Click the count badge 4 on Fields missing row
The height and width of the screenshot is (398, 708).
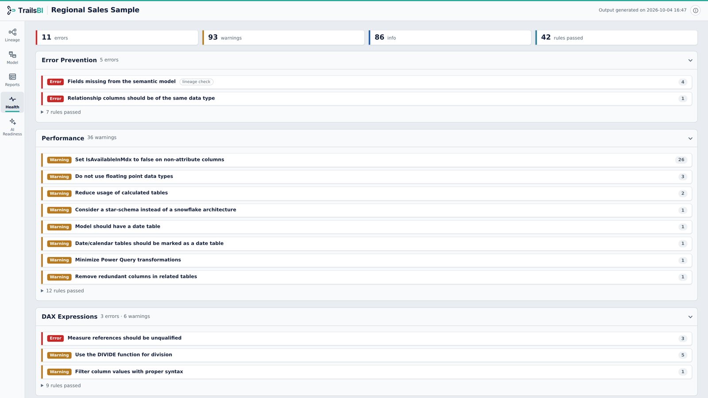(683, 82)
